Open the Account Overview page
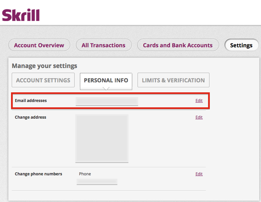 39,45
